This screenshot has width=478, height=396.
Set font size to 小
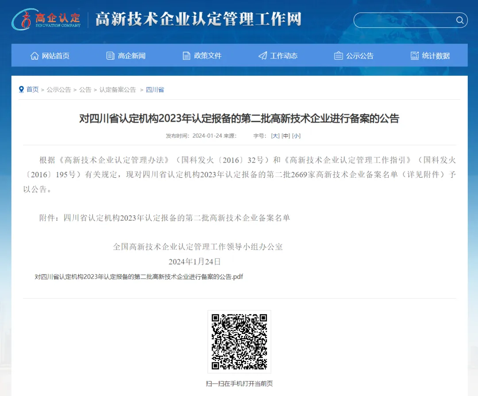(x=296, y=136)
